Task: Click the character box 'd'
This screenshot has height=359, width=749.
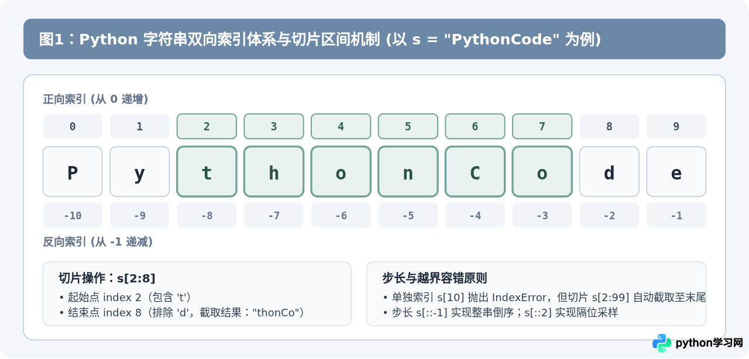Action: tap(609, 171)
